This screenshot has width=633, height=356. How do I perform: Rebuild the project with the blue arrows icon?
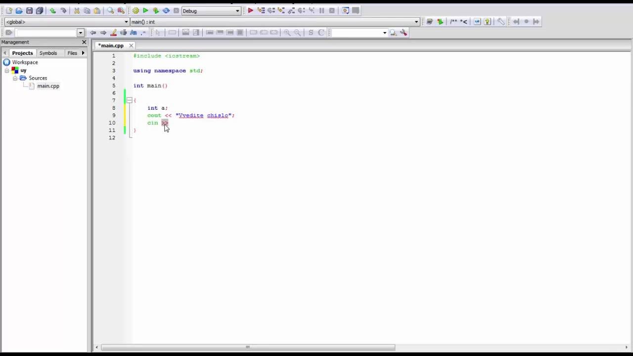pos(166,10)
